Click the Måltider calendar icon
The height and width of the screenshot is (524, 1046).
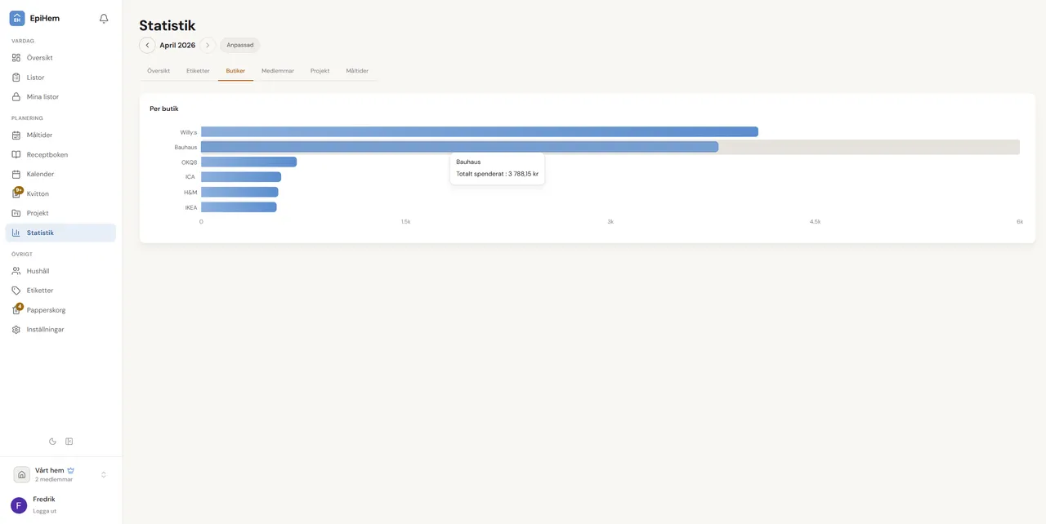(x=16, y=135)
